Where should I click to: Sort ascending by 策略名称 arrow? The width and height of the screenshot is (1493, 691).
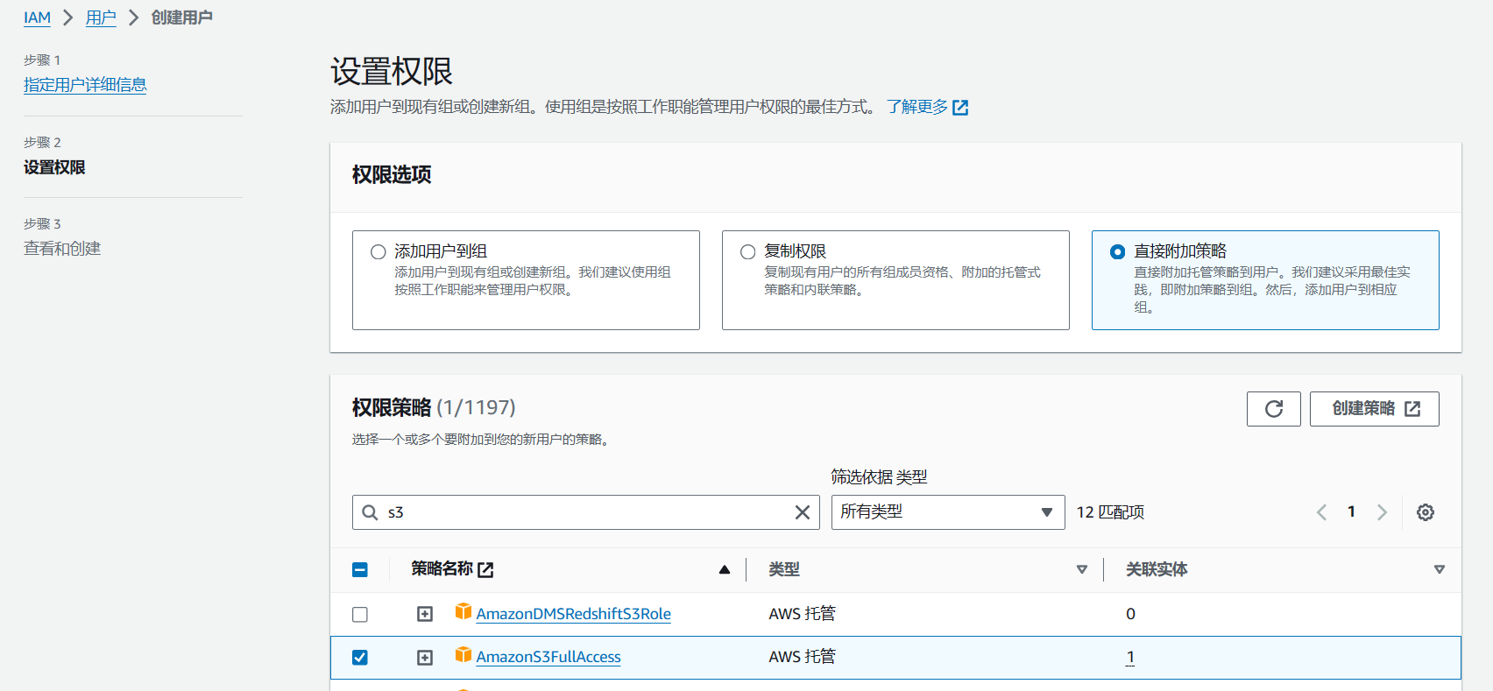click(x=725, y=569)
